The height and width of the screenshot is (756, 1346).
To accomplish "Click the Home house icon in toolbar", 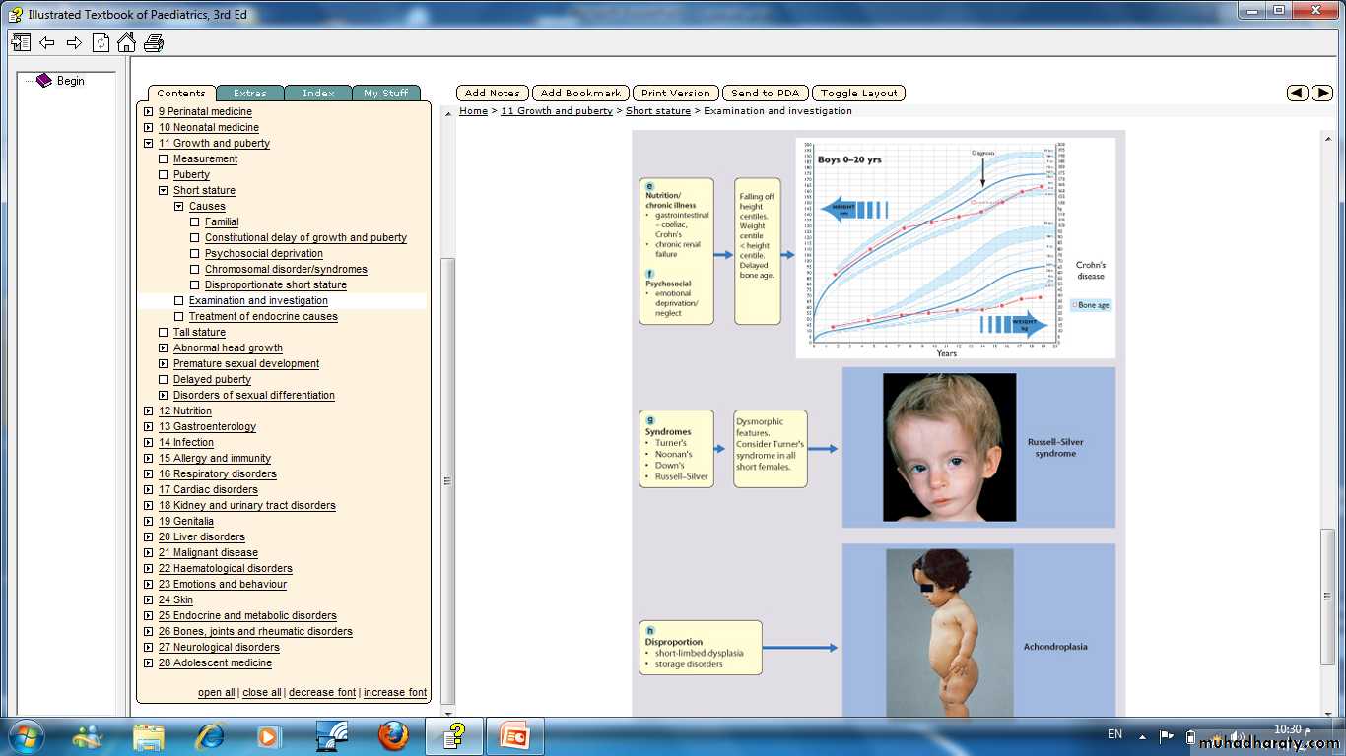I will 126,42.
